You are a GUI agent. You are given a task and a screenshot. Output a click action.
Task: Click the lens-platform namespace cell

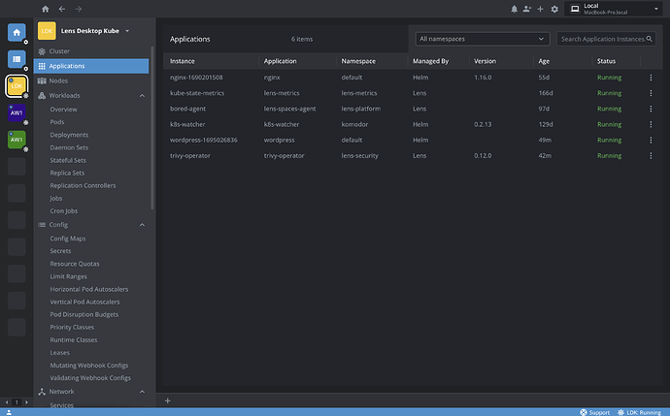click(x=360, y=109)
